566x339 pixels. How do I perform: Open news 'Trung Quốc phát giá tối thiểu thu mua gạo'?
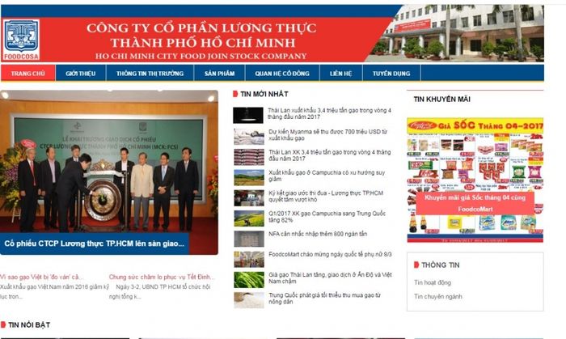coord(324,299)
